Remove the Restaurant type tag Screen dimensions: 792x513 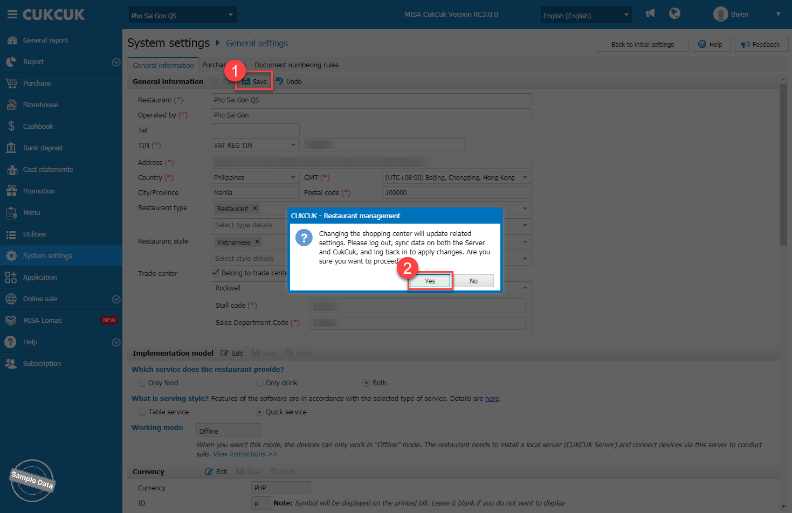pyautogui.click(x=255, y=209)
